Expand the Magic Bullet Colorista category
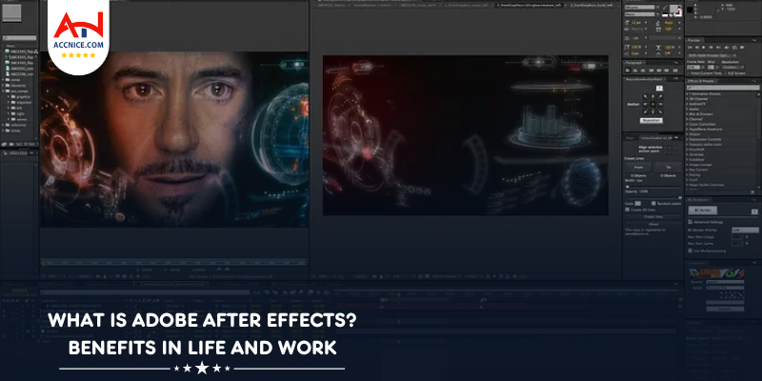Viewport: 762px width, 381px height. [687, 185]
